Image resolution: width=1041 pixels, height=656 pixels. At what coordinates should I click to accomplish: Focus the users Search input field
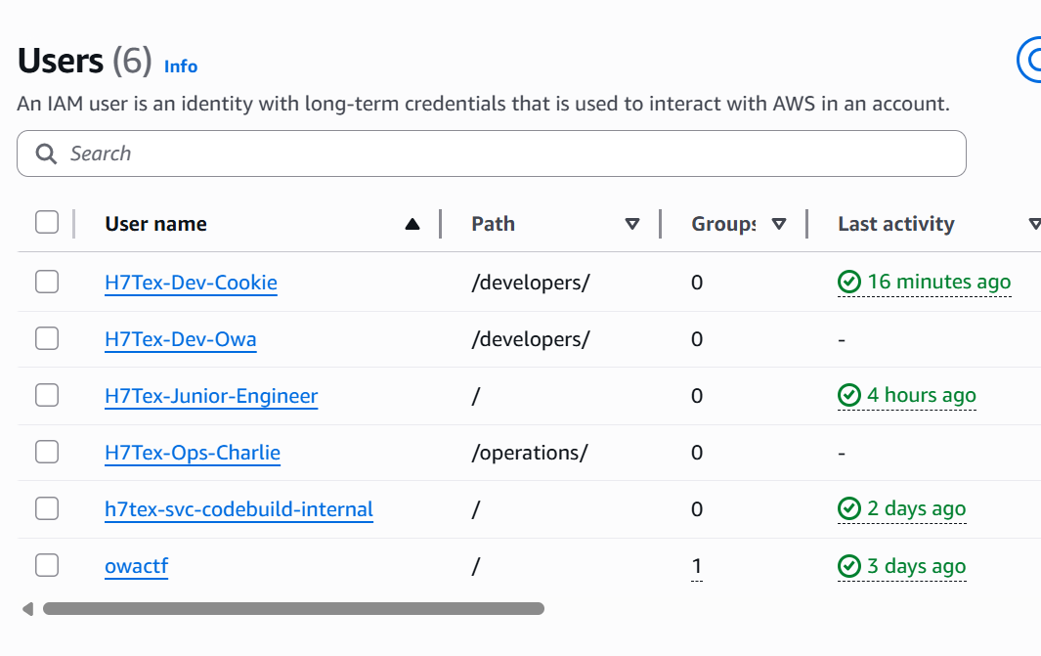(x=508, y=153)
